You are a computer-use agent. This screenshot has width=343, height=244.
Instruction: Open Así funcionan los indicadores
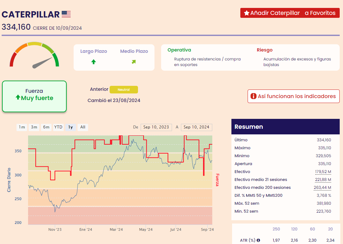point(293,96)
